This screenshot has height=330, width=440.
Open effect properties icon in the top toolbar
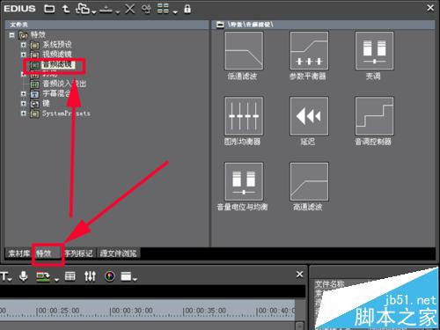(x=146, y=9)
